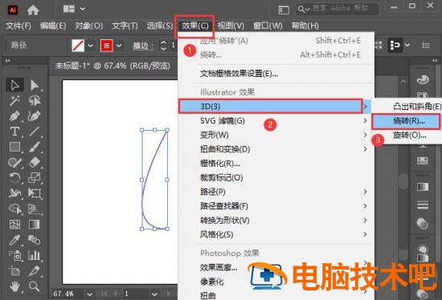Pick the Slice tool
The height and width of the screenshot is (300, 442).
click(x=35, y=271)
